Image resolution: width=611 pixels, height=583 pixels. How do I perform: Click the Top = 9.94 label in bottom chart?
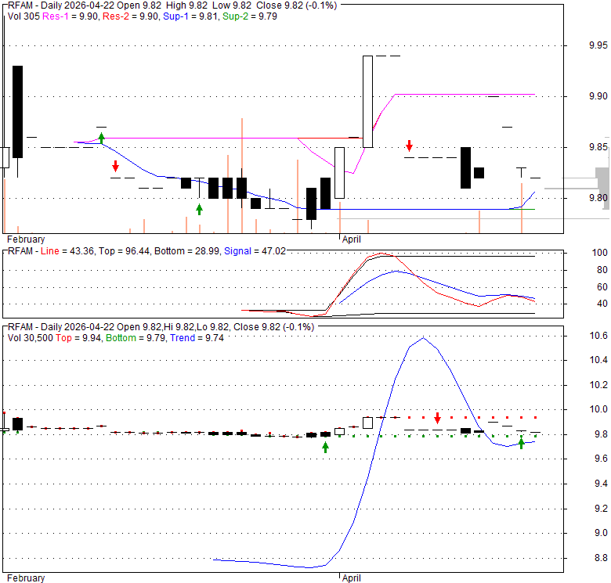click(x=78, y=338)
